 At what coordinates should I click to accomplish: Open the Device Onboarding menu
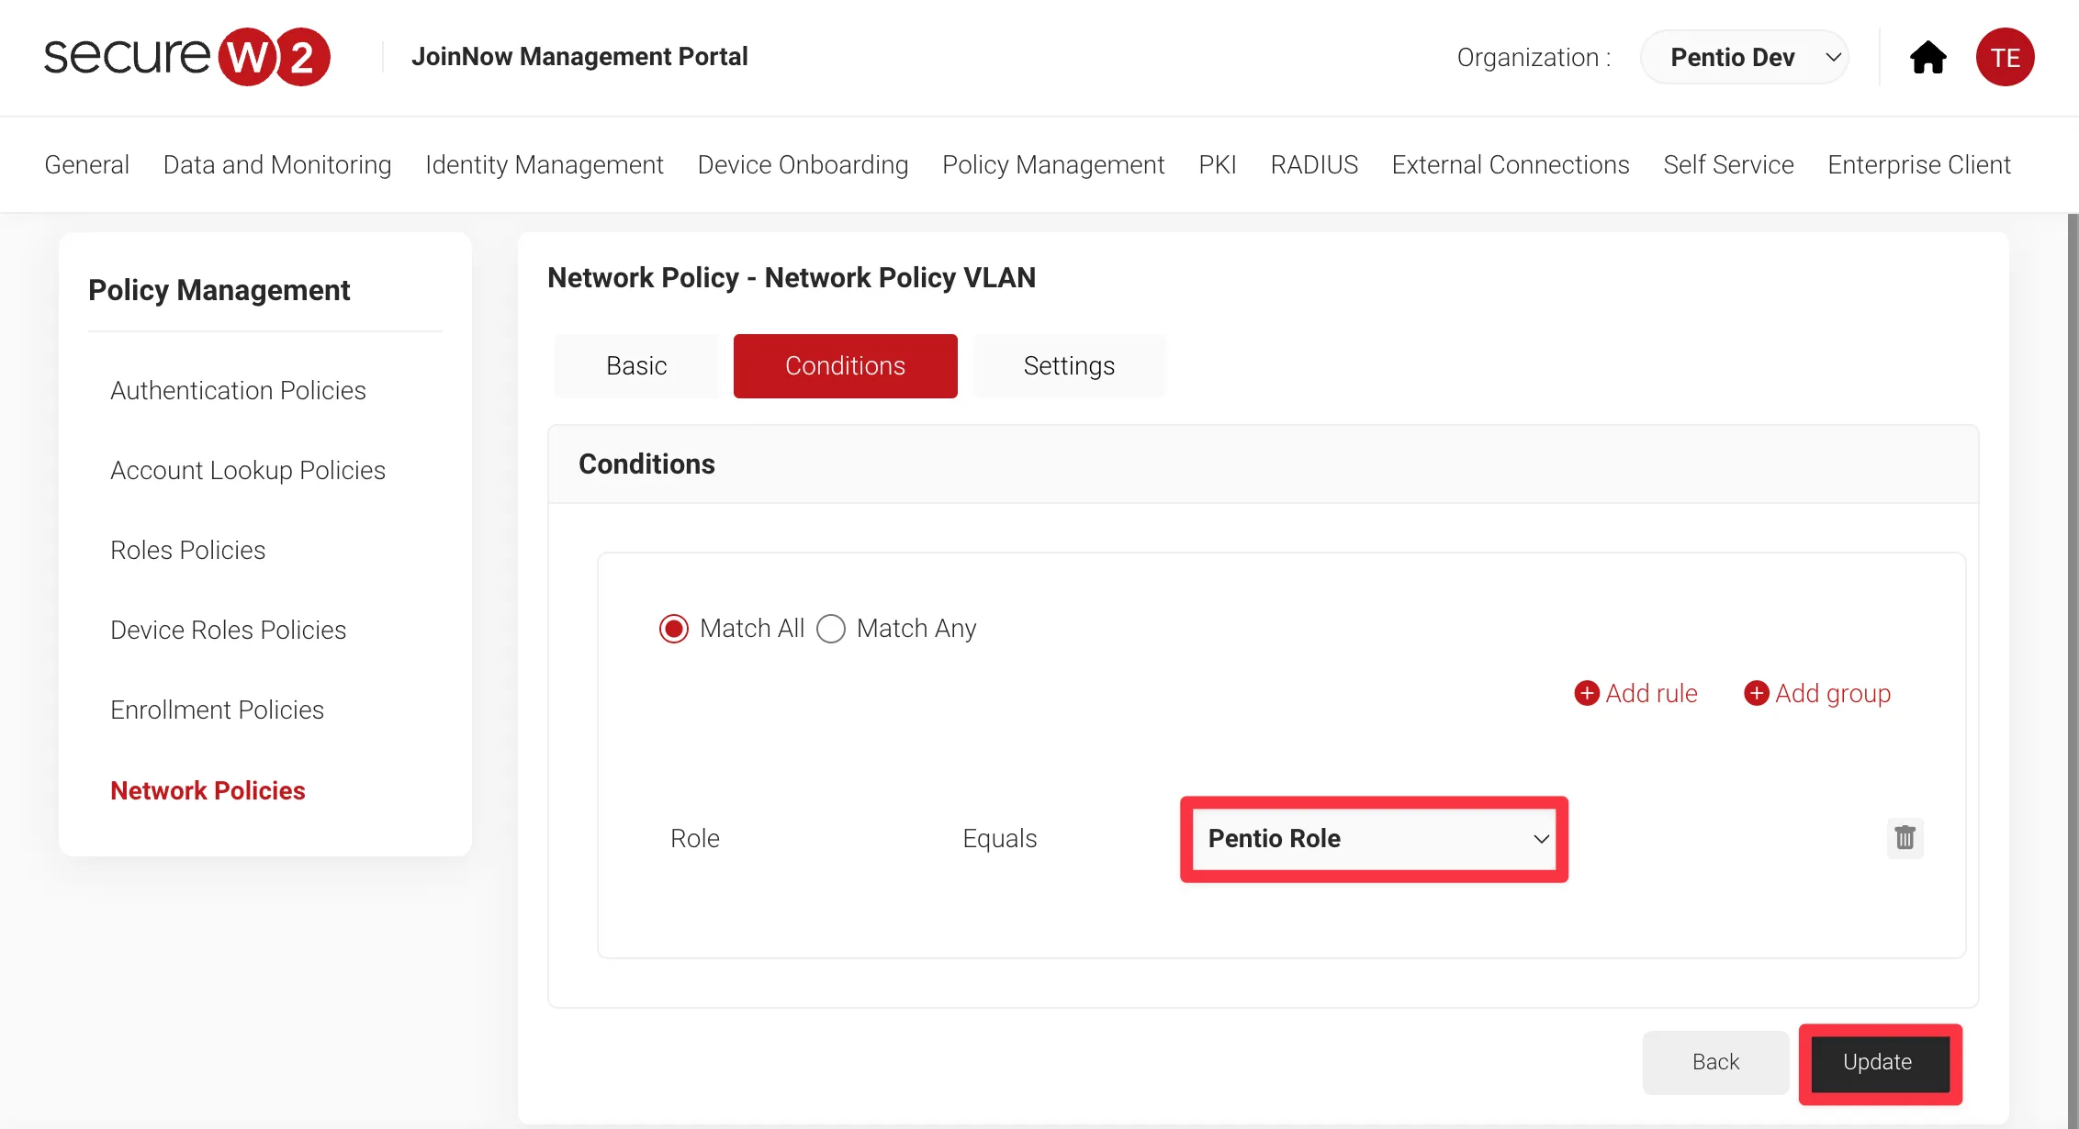(803, 164)
